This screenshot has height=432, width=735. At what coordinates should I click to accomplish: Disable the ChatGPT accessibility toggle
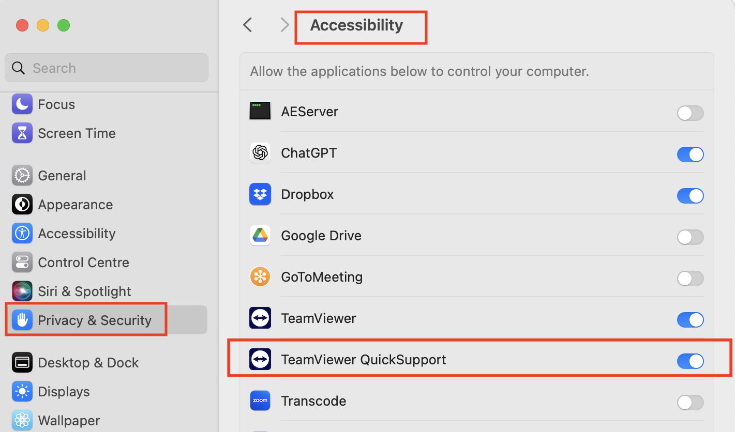tap(690, 155)
